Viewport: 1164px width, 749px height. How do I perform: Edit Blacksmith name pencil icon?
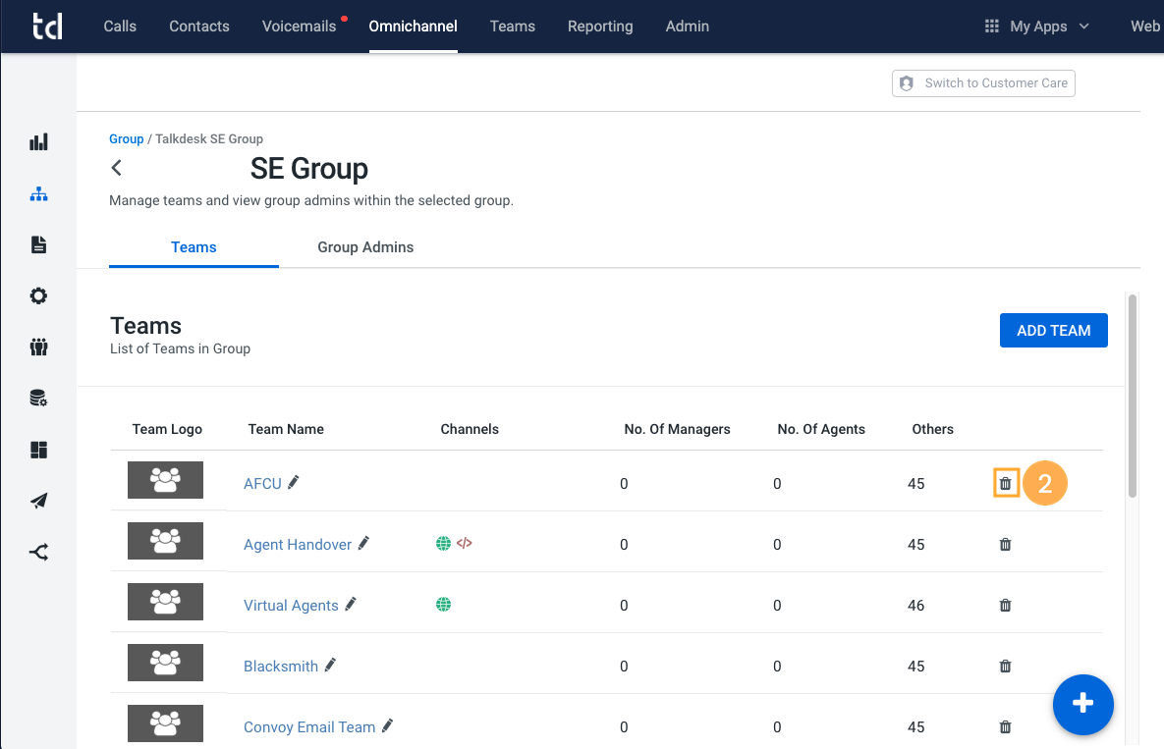330,665
